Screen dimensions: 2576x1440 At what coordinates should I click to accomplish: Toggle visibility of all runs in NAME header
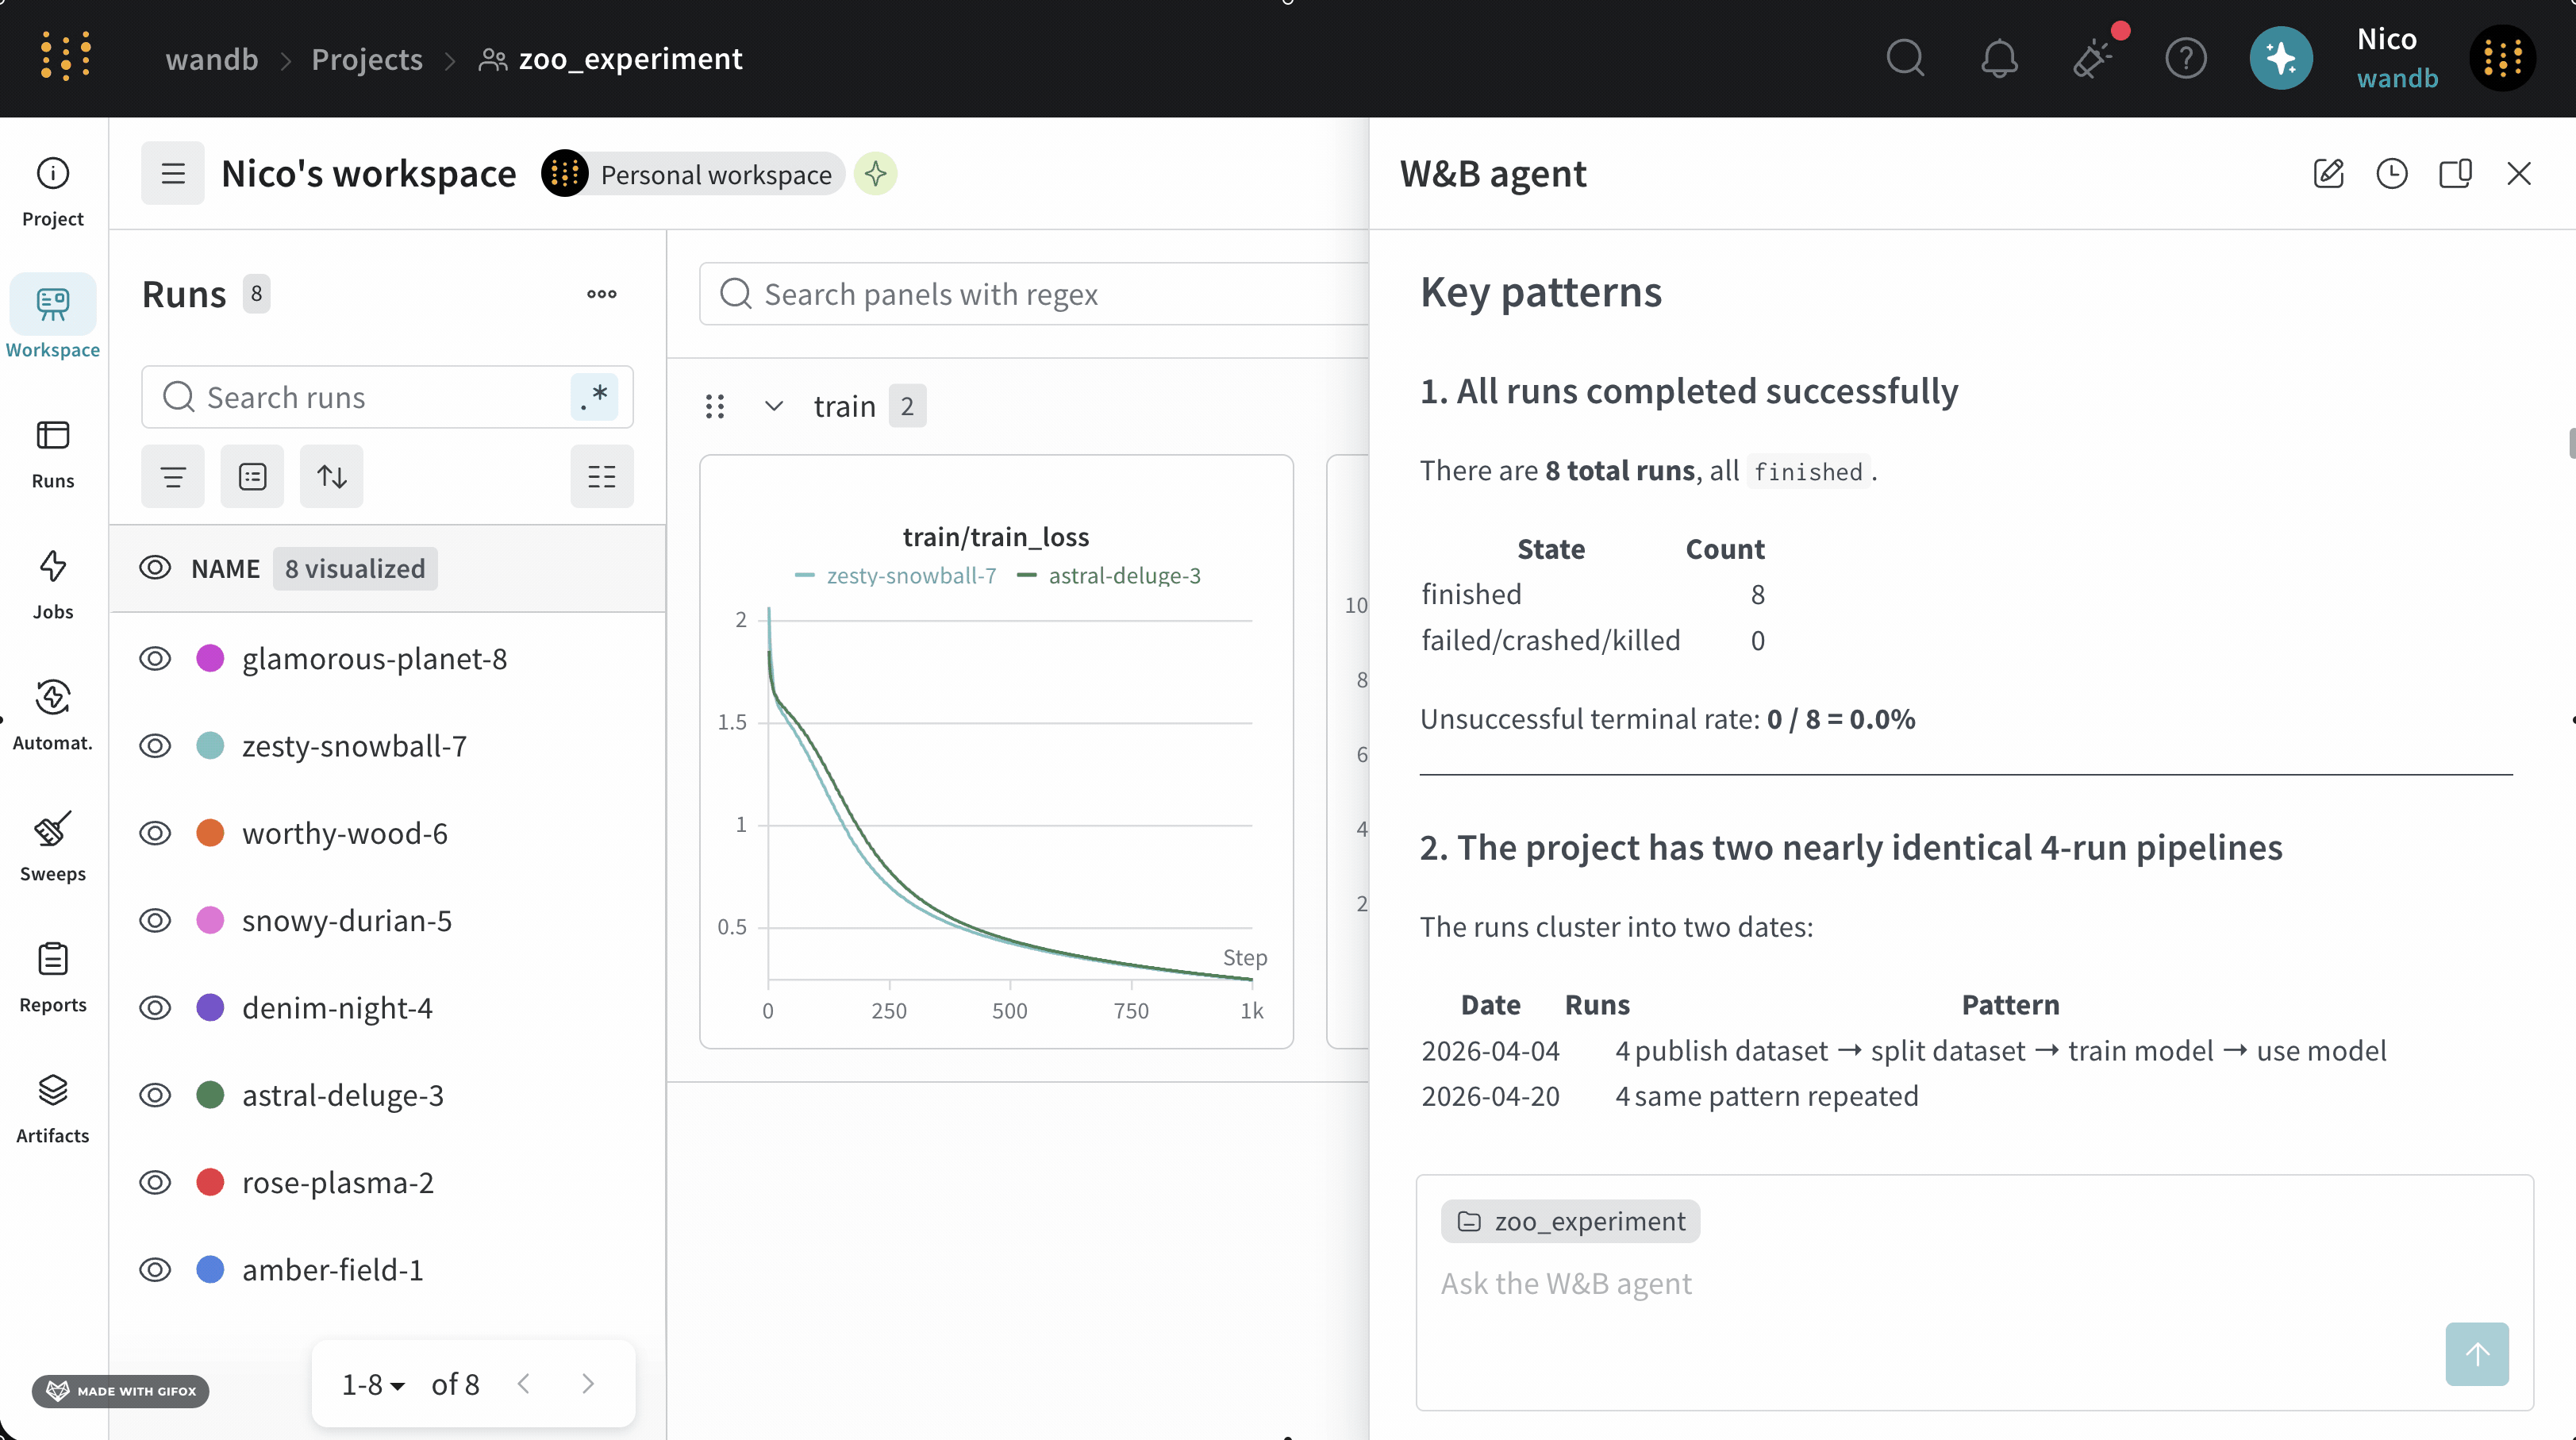pyautogui.click(x=155, y=568)
